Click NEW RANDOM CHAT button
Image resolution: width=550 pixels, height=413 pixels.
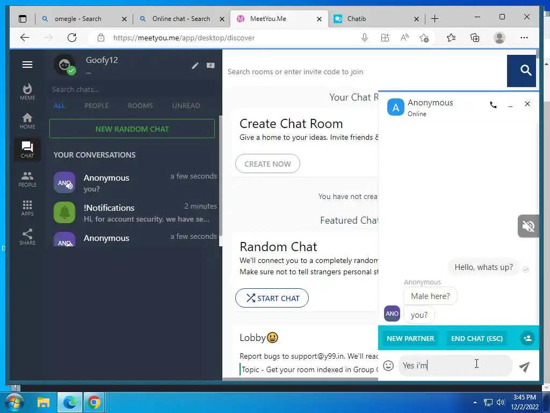pyautogui.click(x=132, y=129)
